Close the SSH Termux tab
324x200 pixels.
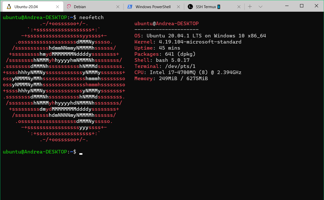coord(239,7)
